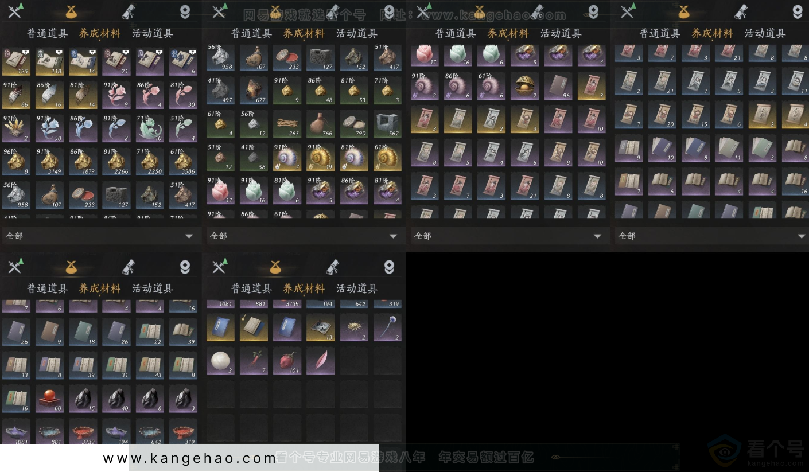The image size is (809, 472).
Task: Select the 91阶 winged feather with count 86
Action: tap(16, 95)
